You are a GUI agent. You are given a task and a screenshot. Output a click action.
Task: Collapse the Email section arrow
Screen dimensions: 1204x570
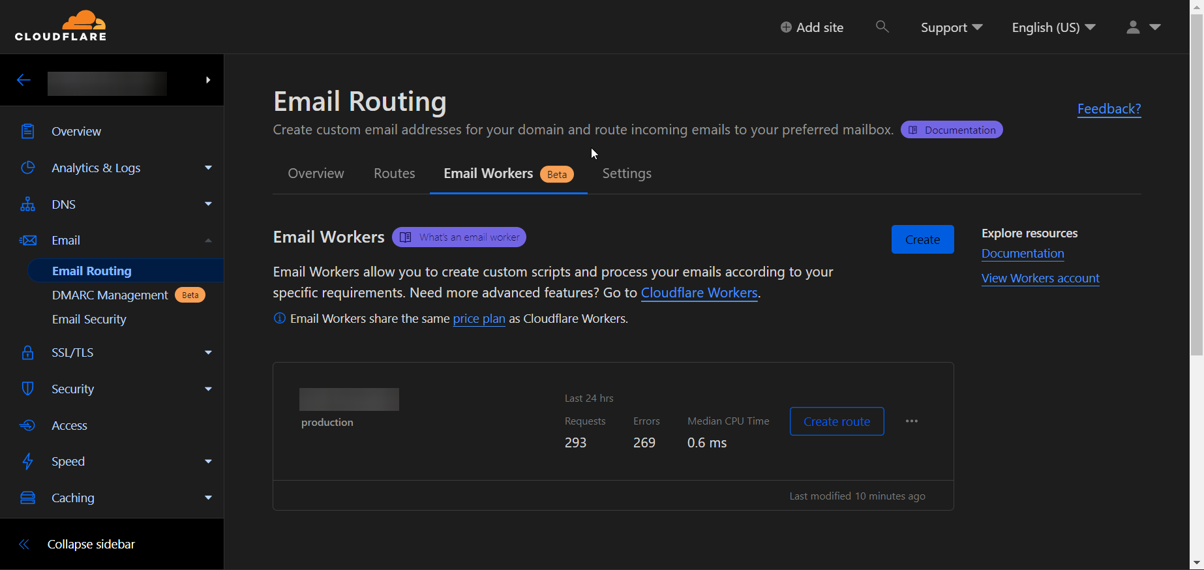[208, 240]
